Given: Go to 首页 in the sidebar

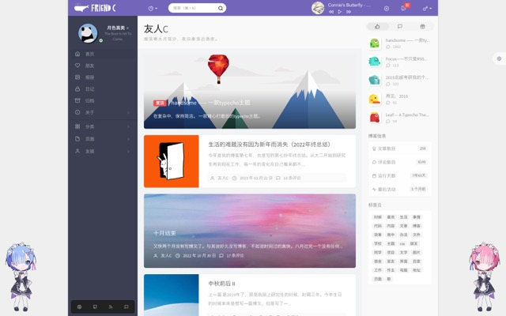Looking at the screenshot, I should coord(89,54).
